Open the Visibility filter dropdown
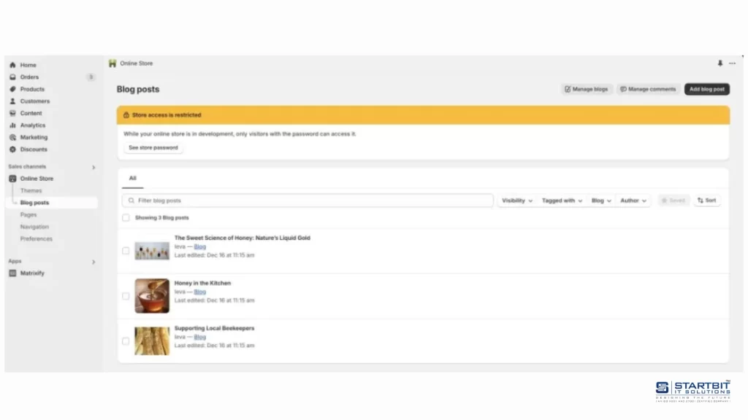Viewport: 748px width, 420px height. pos(516,200)
